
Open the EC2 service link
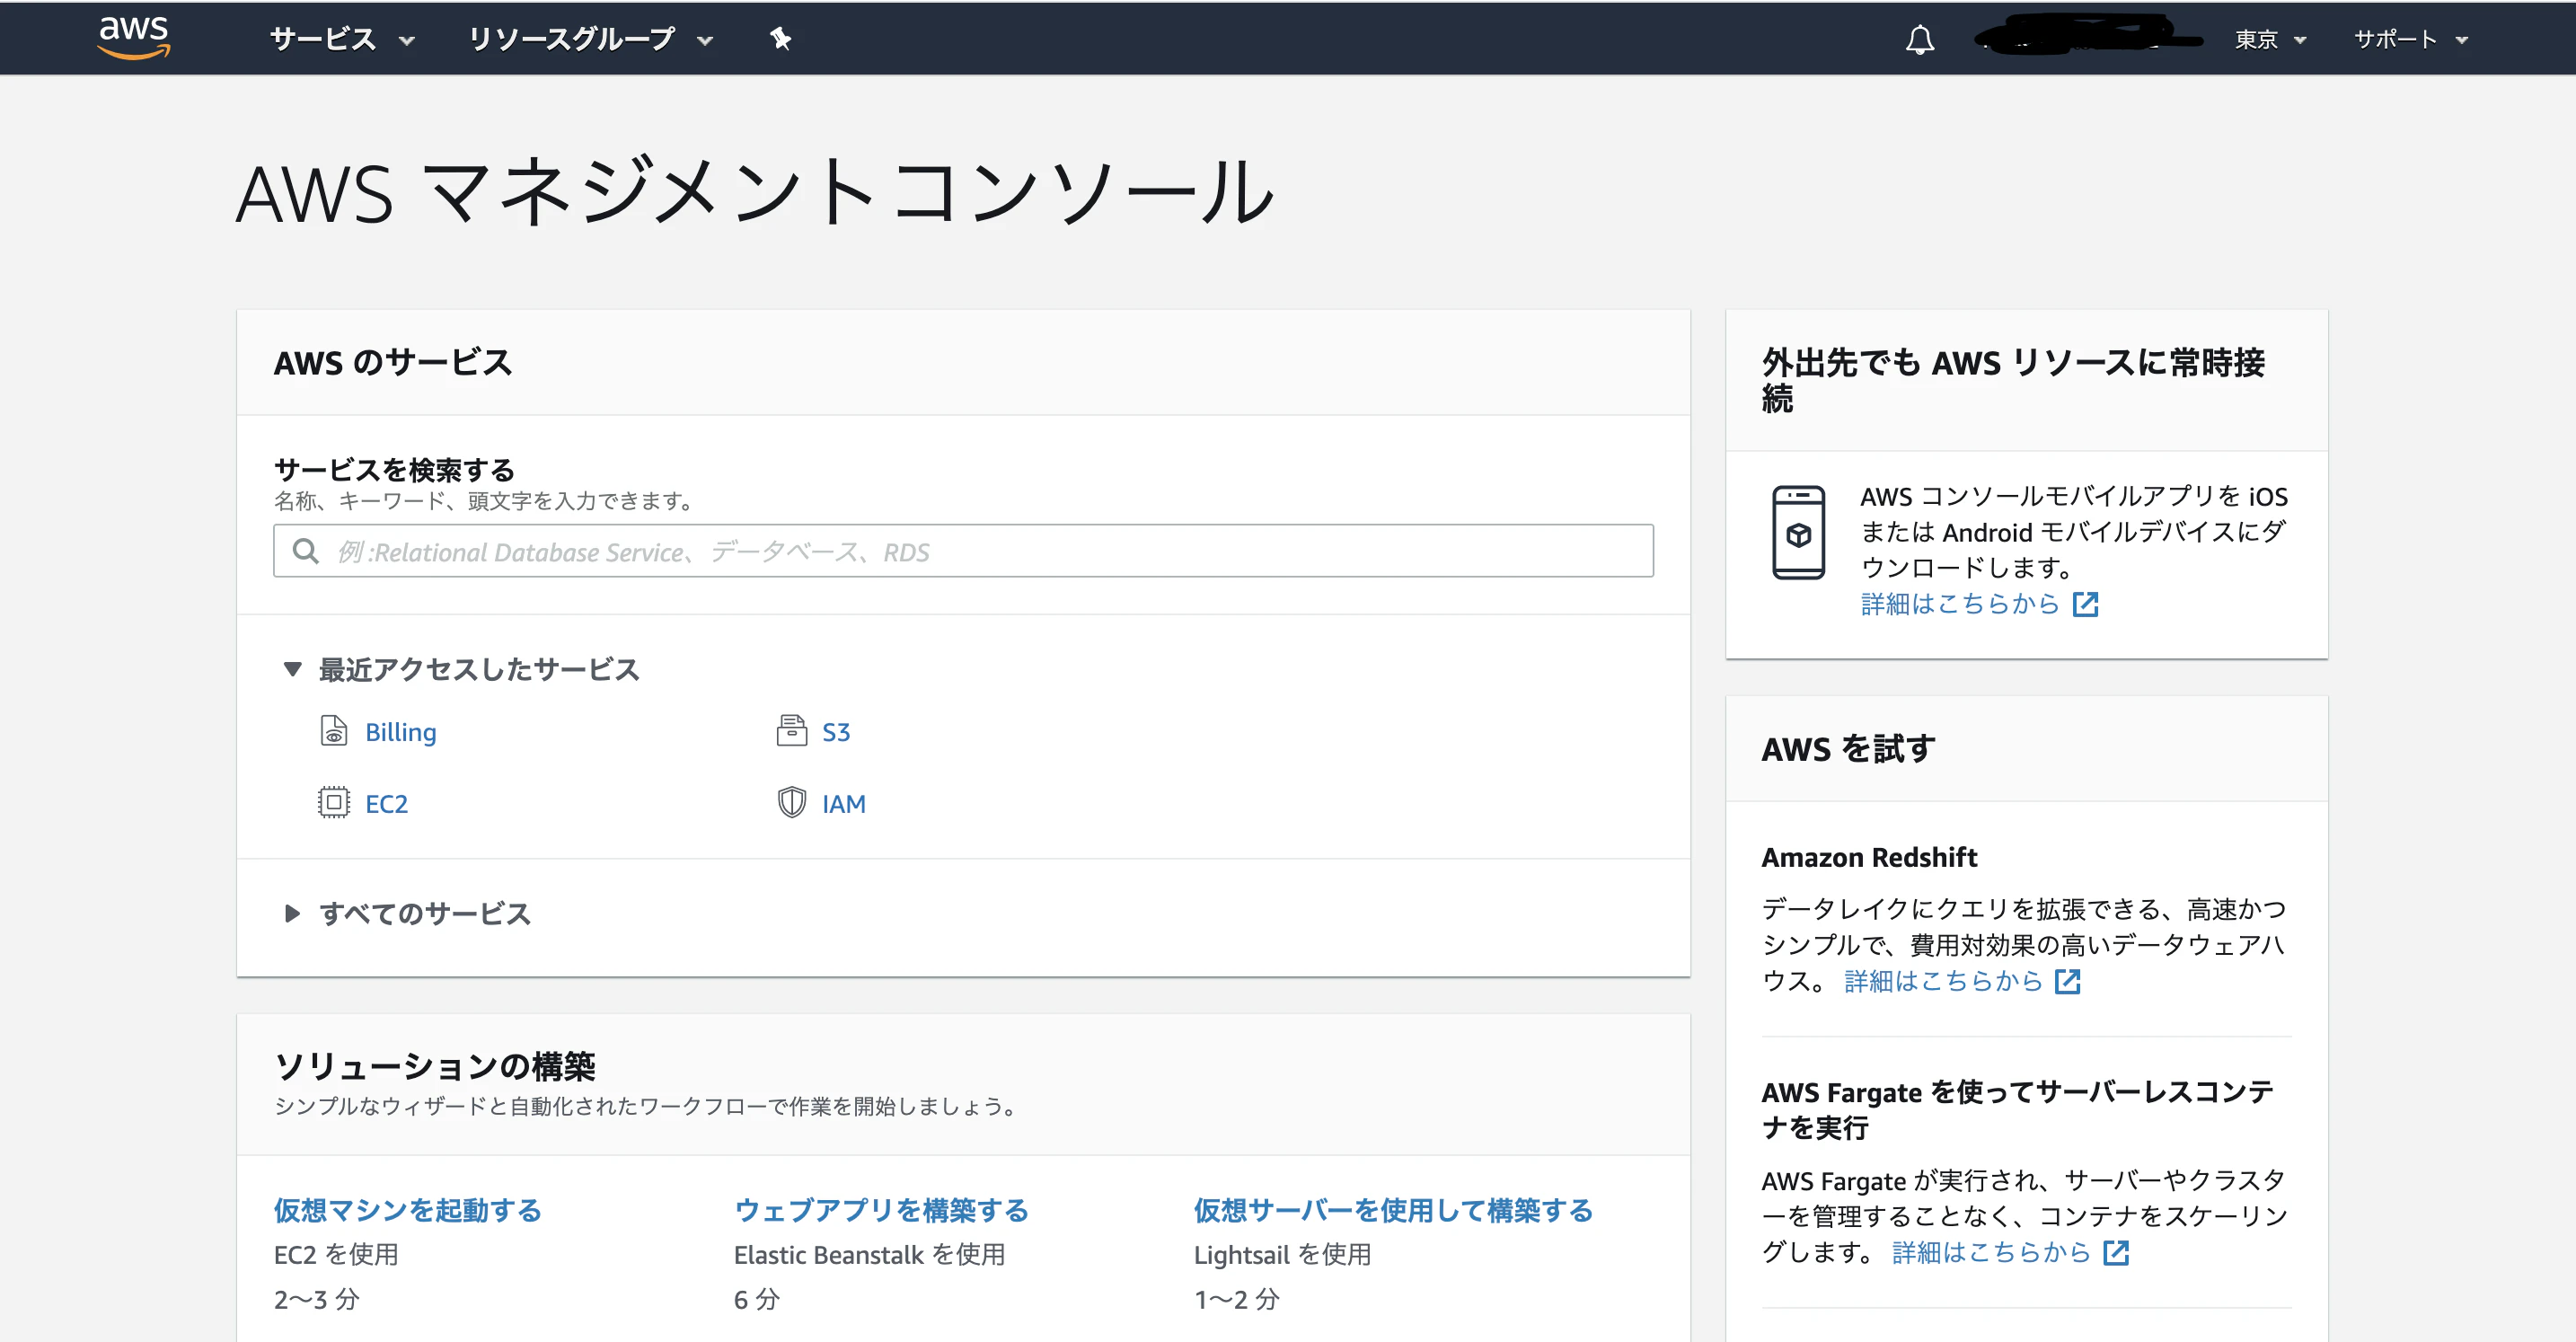[x=386, y=804]
